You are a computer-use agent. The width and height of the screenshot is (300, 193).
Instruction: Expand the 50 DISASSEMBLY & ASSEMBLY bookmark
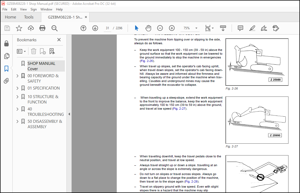tap(17, 121)
